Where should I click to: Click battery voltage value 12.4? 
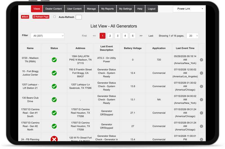click(x=133, y=73)
